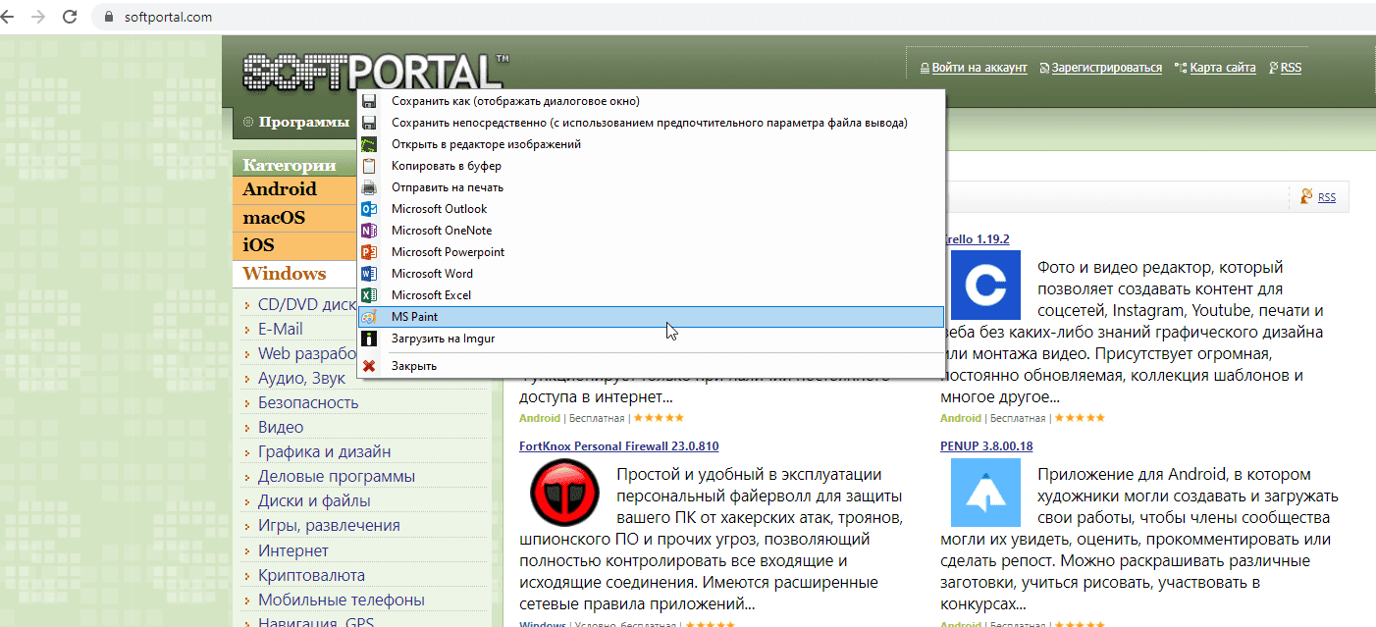Open the 'PENUP 3.8.00.18' link

click(986, 446)
